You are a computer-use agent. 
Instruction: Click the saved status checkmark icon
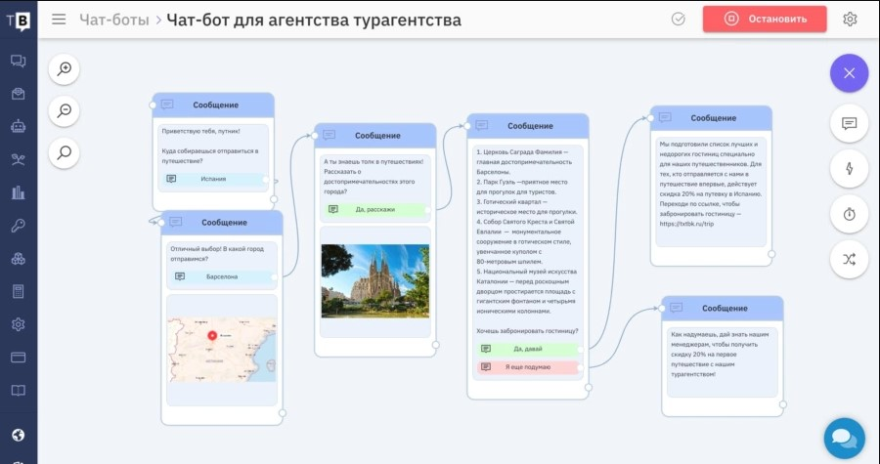click(679, 19)
